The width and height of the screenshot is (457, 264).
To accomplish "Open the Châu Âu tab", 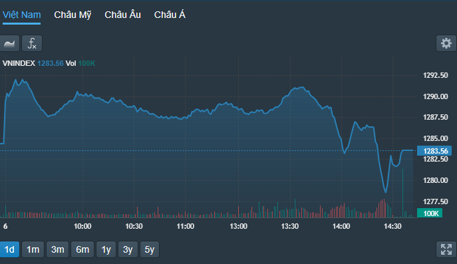I will coord(122,15).
